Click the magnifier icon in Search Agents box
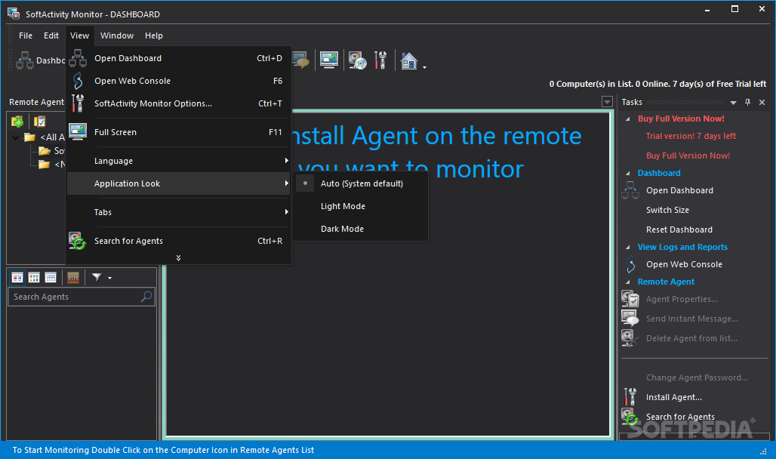This screenshot has height=459, width=776. [x=146, y=297]
